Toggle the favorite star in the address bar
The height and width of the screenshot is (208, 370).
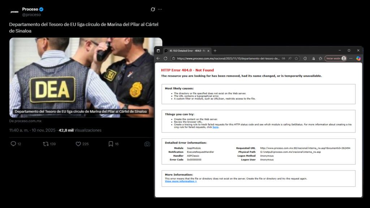(x=296, y=58)
